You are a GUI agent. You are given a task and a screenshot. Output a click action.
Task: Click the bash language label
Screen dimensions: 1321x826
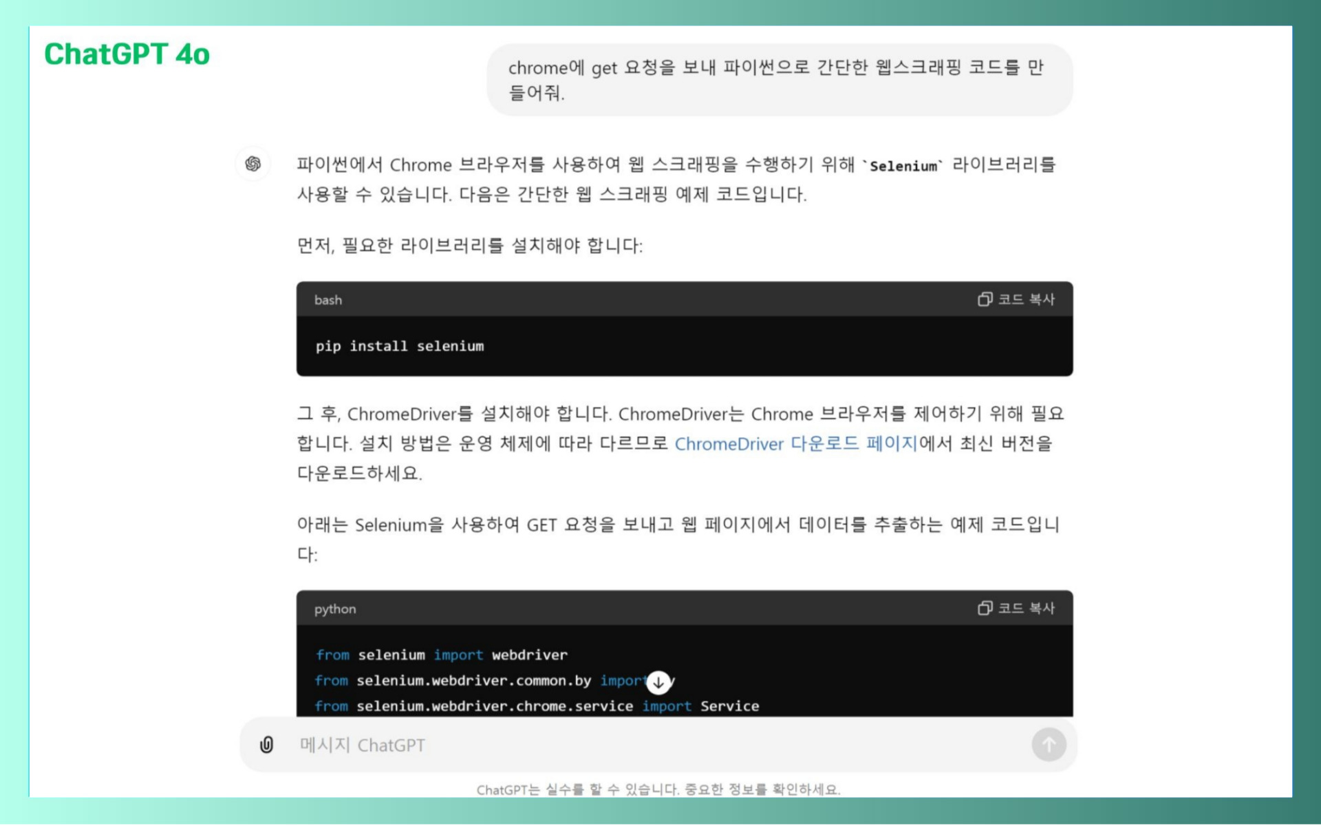tap(328, 300)
